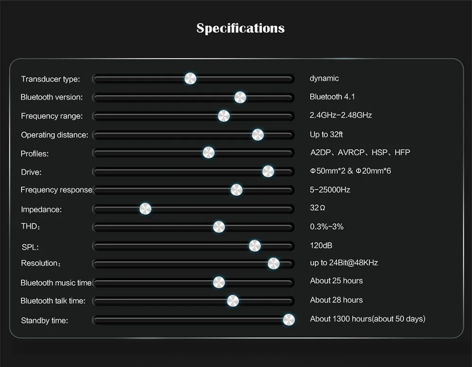Click the Frequency response slider knob
Viewport: 472px width, 367px height.
[236, 190]
